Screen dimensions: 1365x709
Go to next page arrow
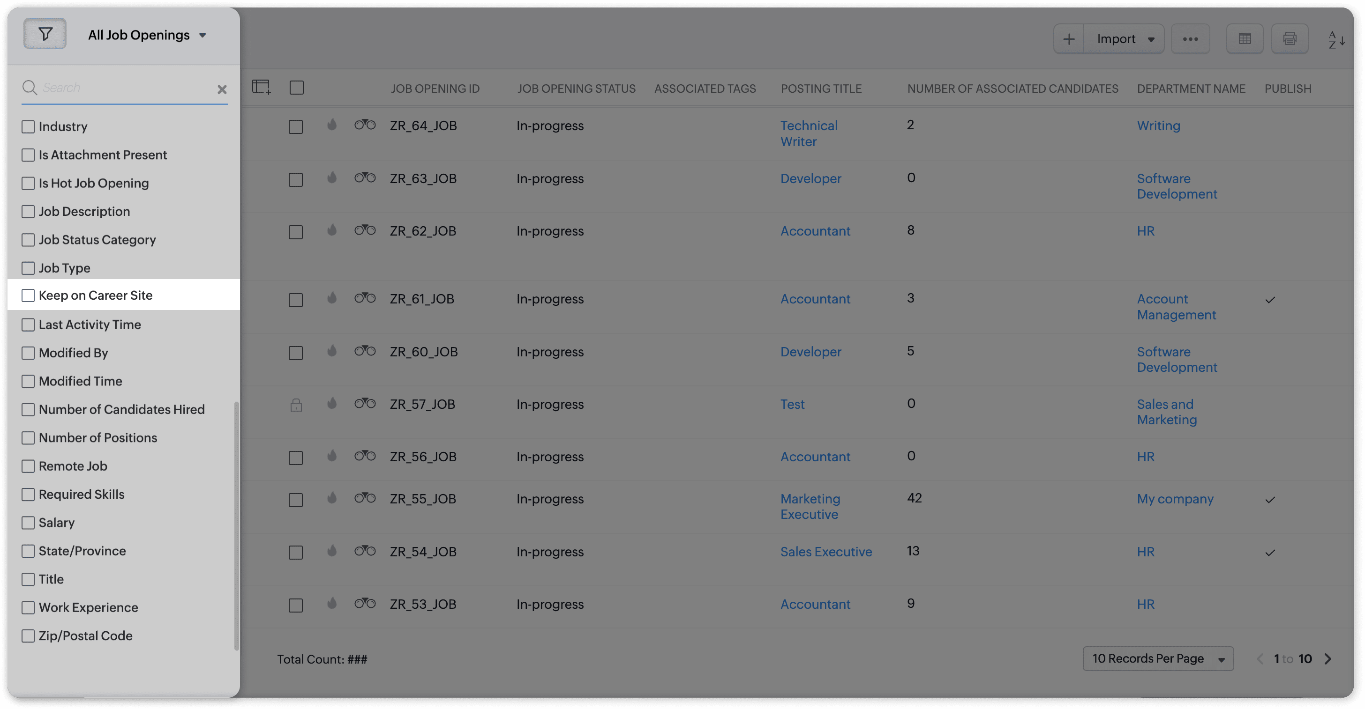point(1328,659)
